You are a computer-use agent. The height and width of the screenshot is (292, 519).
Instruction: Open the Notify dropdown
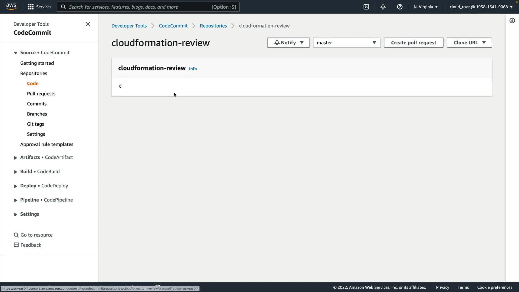click(288, 43)
